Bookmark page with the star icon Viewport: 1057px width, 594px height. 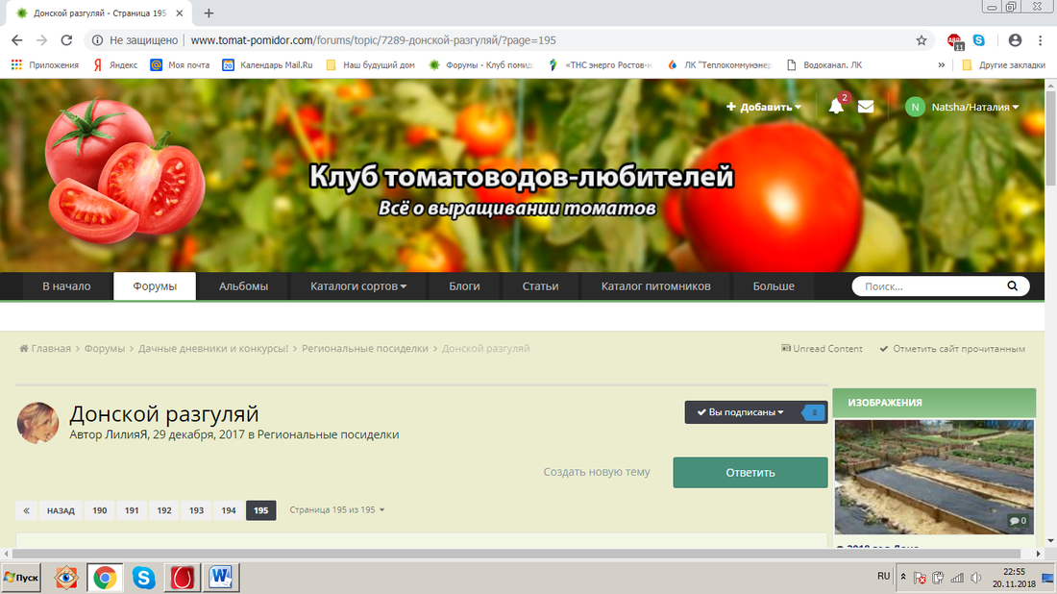click(x=922, y=40)
